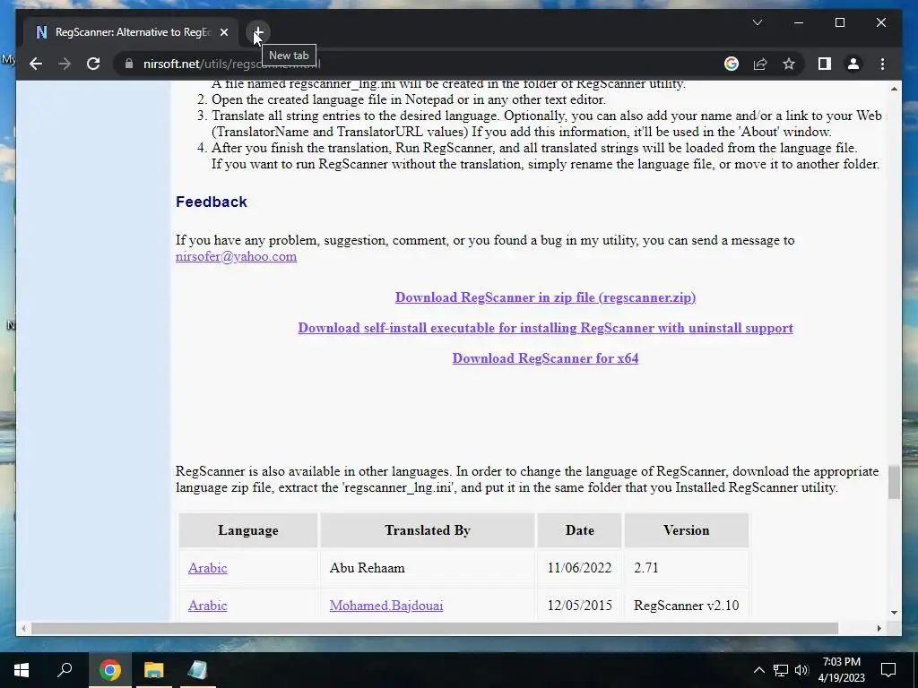The height and width of the screenshot is (688, 918).
Task: Click the 12/05/2015 date cell
Action: (x=579, y=606)
